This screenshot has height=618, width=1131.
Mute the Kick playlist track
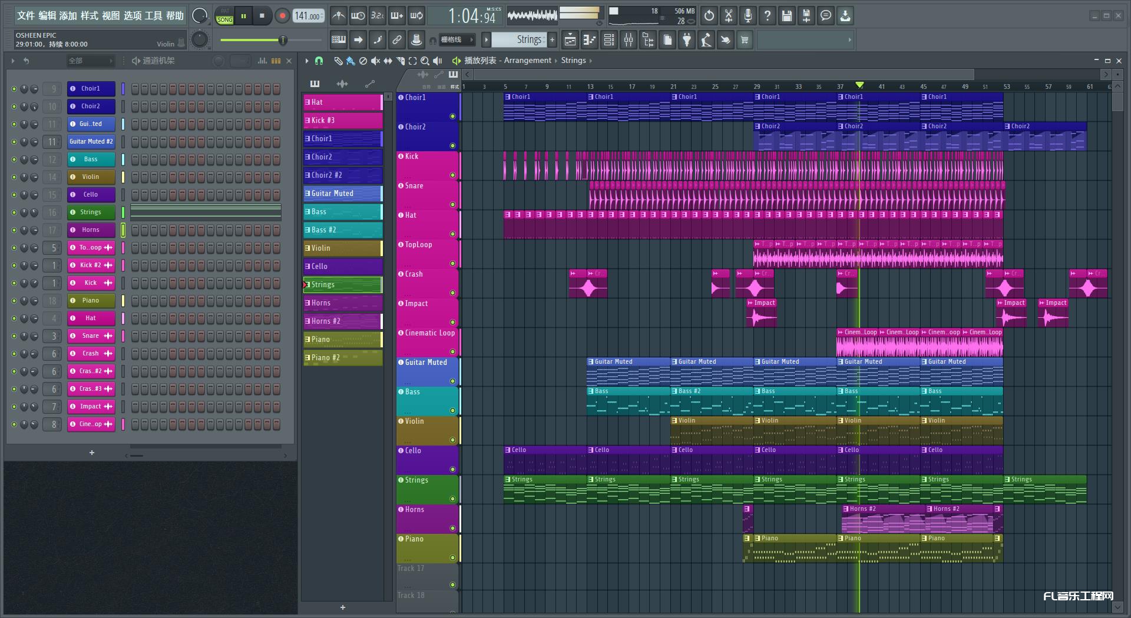(x=452, y=175)
